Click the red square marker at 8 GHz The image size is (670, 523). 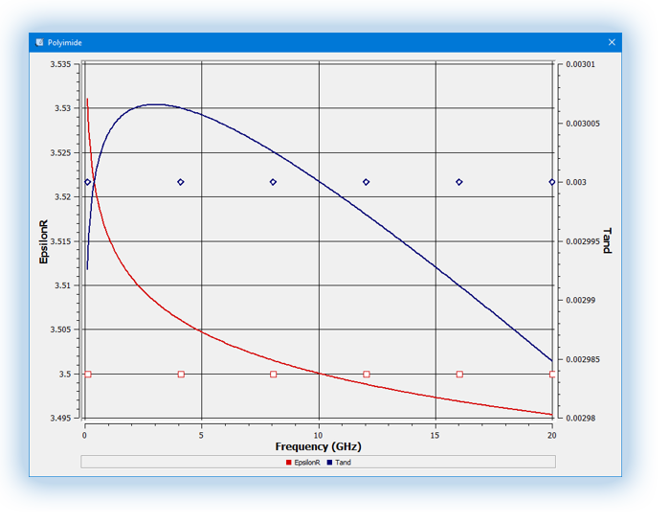[274, 375]
